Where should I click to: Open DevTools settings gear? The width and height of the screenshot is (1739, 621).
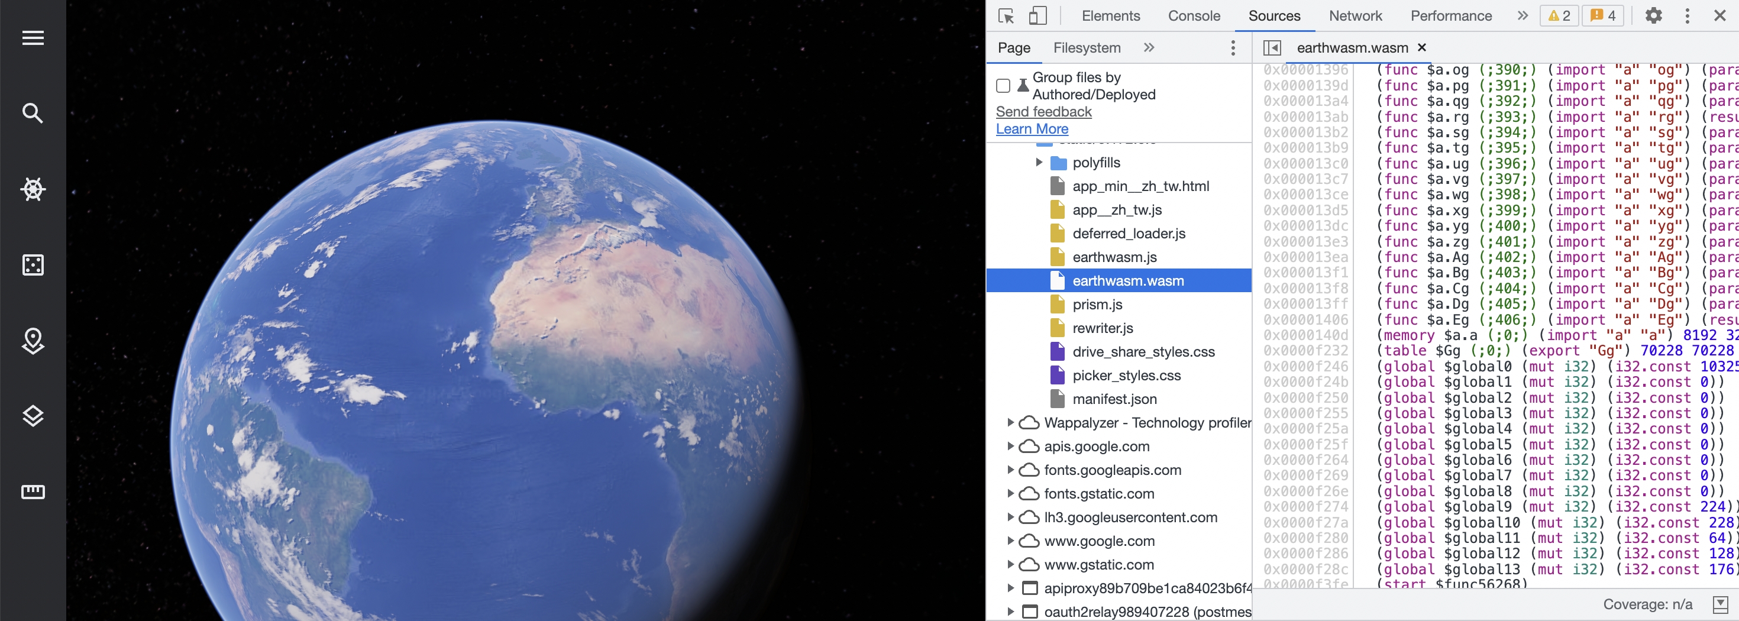click(1653, 15)
